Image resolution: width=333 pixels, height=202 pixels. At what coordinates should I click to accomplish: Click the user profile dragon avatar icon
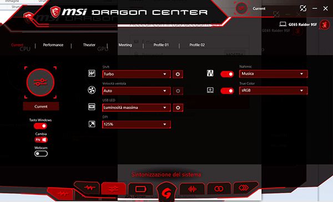pyautogui.click(x=325, y=25)
